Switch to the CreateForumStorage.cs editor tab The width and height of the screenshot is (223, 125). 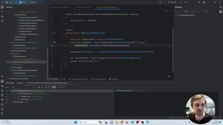(60, 7)
